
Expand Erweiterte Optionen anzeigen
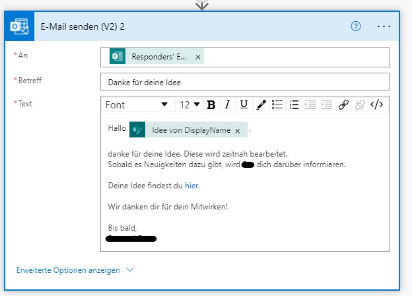(75, 270)
